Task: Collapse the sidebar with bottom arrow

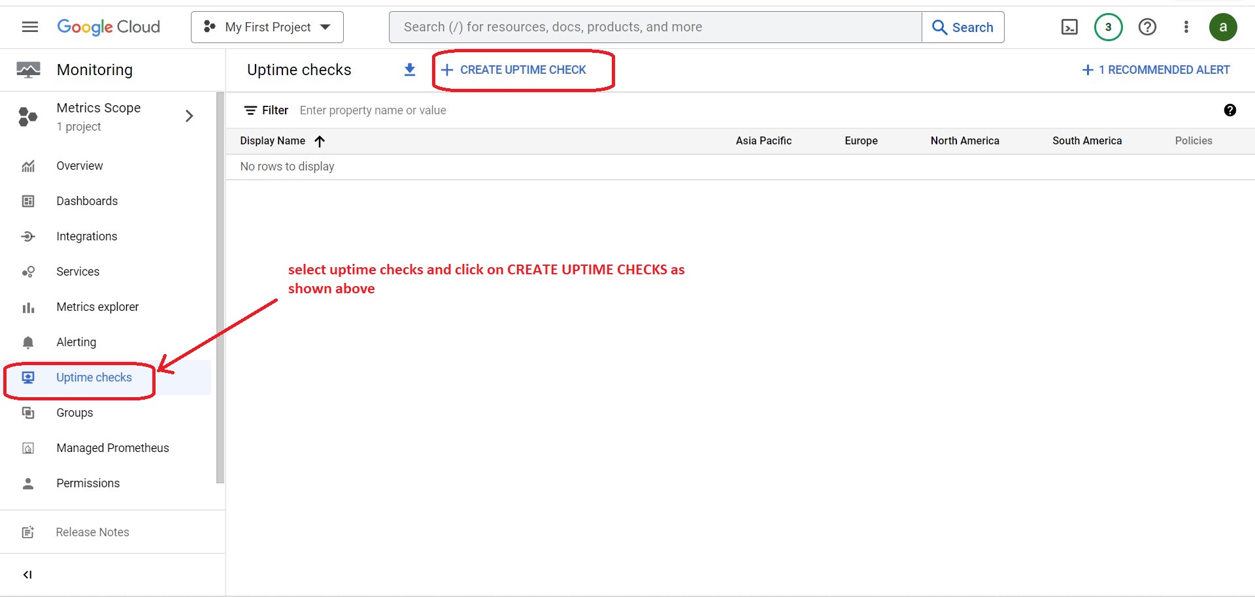Action: [x=28, y=574]
